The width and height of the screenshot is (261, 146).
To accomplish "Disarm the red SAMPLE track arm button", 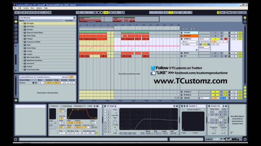I will [x=226, y=39].
